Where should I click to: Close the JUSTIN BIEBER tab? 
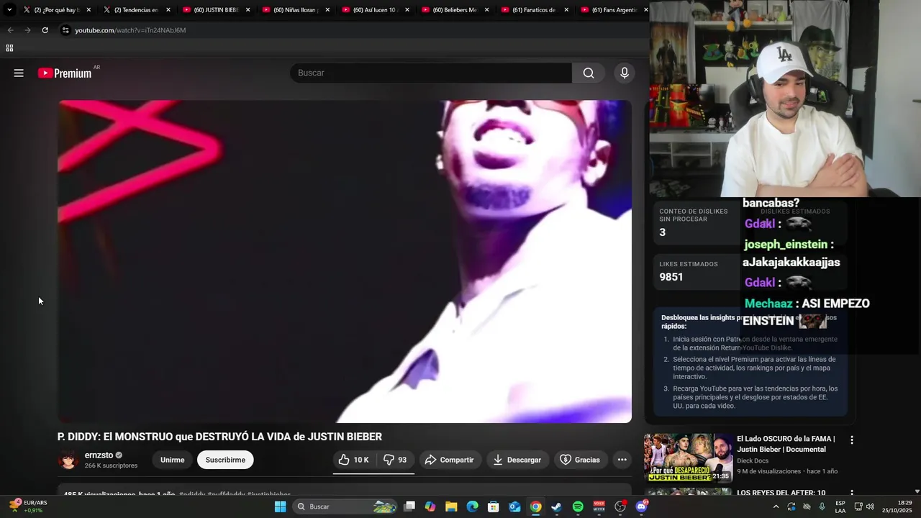click(x=248, y=10)
